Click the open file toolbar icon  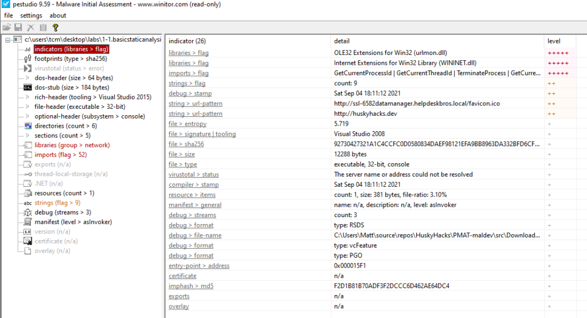pyautogui.click(x=7, y=28)
